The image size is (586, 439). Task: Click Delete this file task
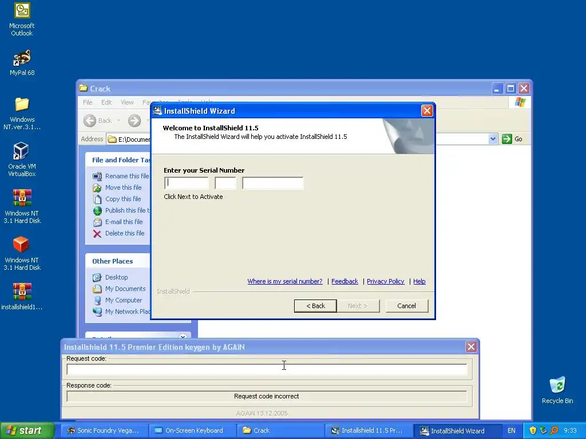[x=118, y=233]
